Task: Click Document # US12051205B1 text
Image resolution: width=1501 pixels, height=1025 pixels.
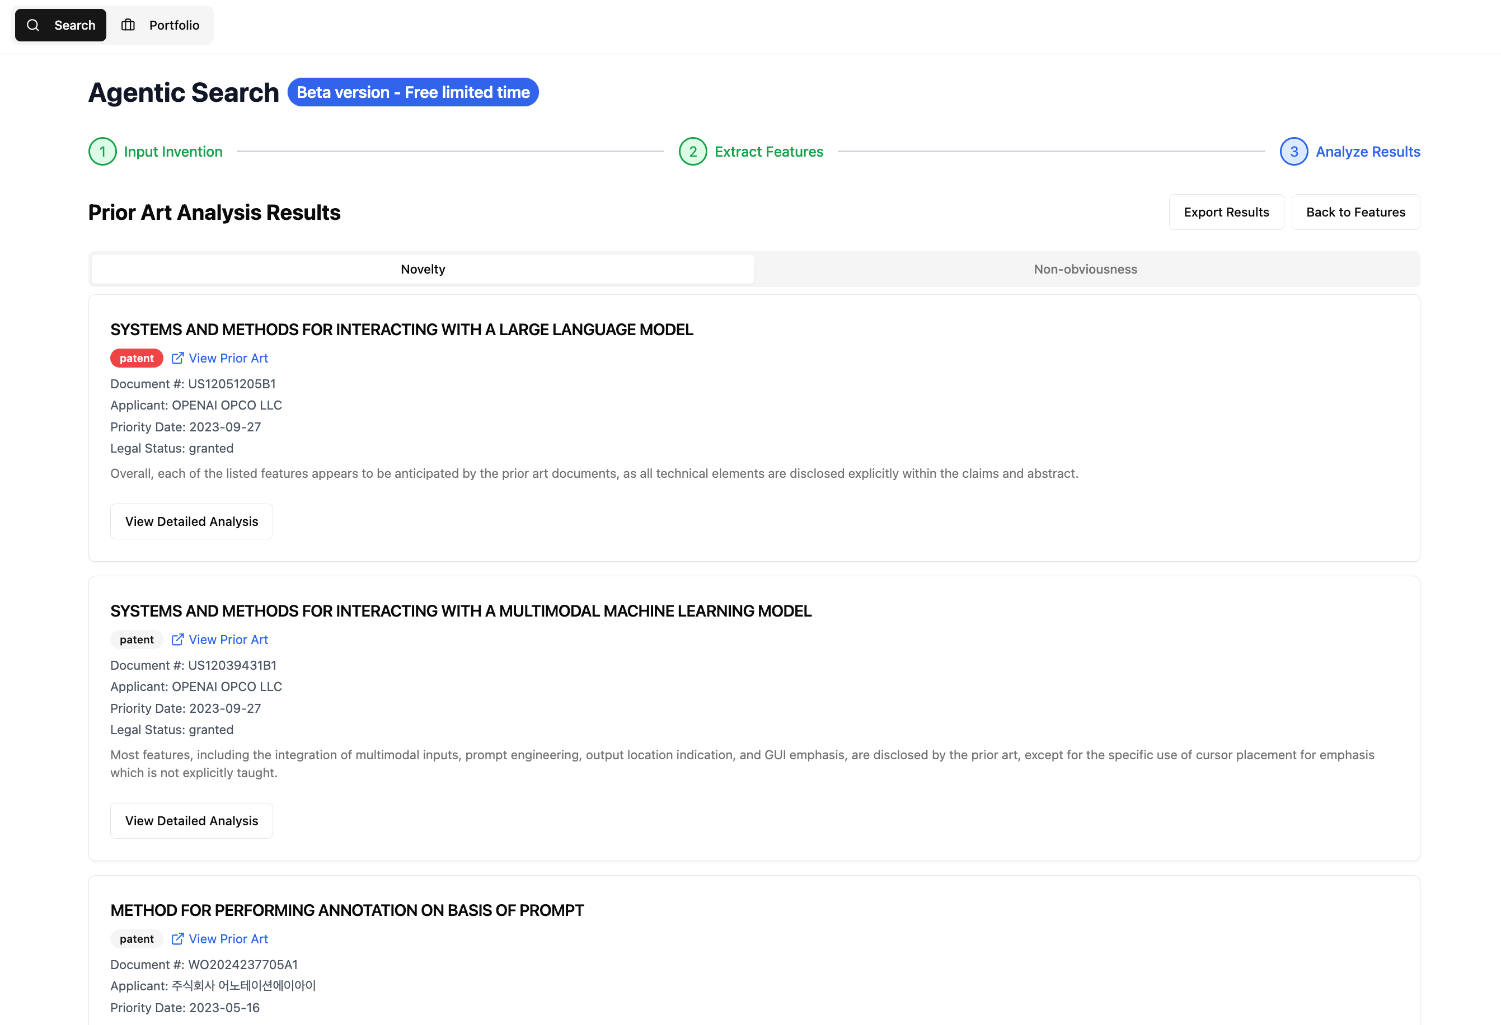Action: [x=193, y=384]
